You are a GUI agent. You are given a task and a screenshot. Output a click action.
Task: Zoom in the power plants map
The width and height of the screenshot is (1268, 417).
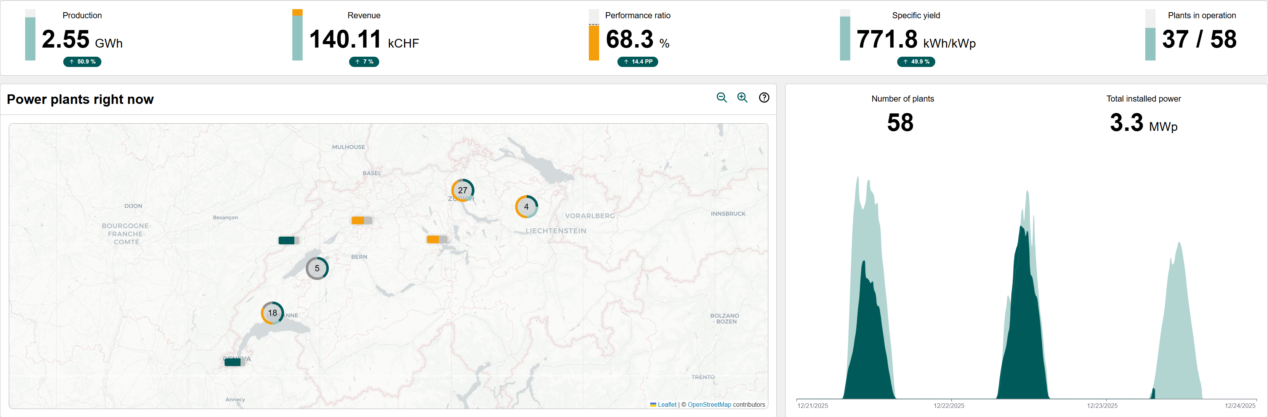pos(742,98)
